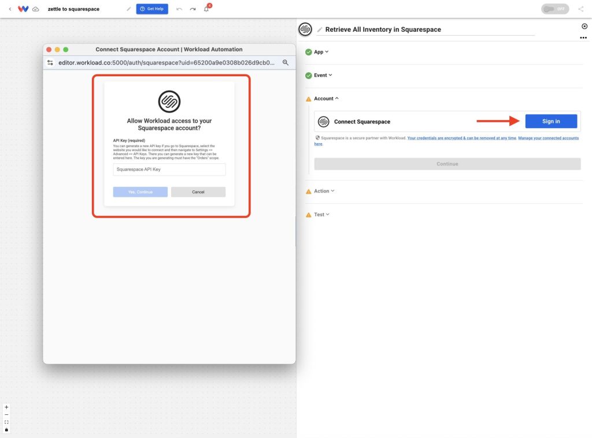Expand the Event section
Screen dimensions: 592x438
pos(323,76)
